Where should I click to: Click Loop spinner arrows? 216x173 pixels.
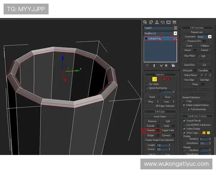pos(174,102)
